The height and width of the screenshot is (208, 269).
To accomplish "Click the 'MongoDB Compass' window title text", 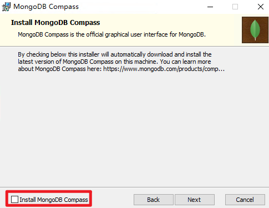I will coord(46,7).
